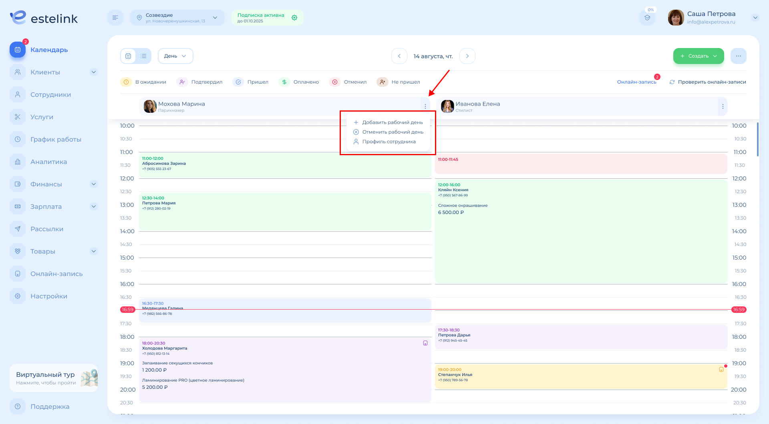Screen dimensions: 769x424
Task: Open three-dot menu for Иванова Елена
Action: (723, 106)
